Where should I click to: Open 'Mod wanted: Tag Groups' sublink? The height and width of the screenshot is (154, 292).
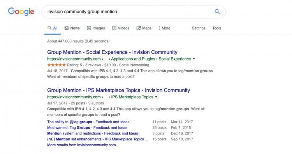(87, 128)
